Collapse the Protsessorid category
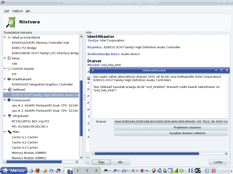Image resolution: width=233 pixels, height=174 pixels. [5, 100]
